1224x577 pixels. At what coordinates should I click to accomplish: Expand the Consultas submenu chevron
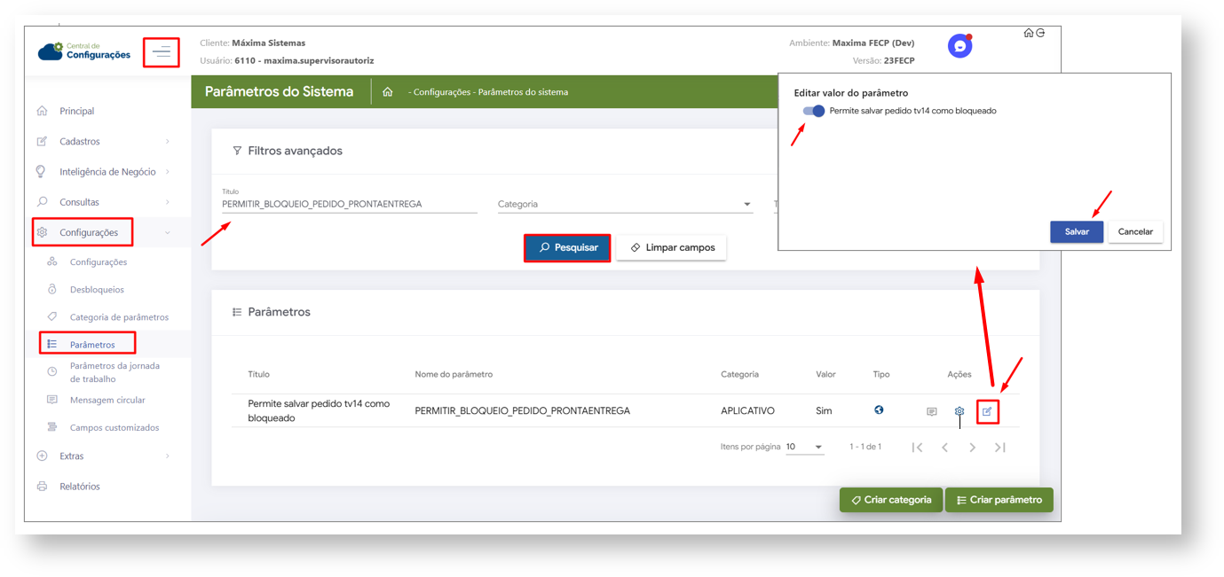click(x=168, y=202)
